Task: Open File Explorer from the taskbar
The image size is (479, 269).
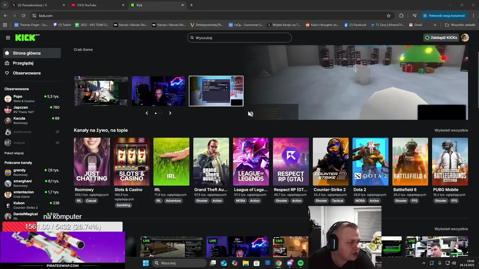Action: coord(245,263)
